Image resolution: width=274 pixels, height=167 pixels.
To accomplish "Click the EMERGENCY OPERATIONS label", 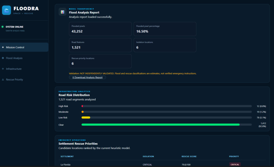I will tap(72, 140).
